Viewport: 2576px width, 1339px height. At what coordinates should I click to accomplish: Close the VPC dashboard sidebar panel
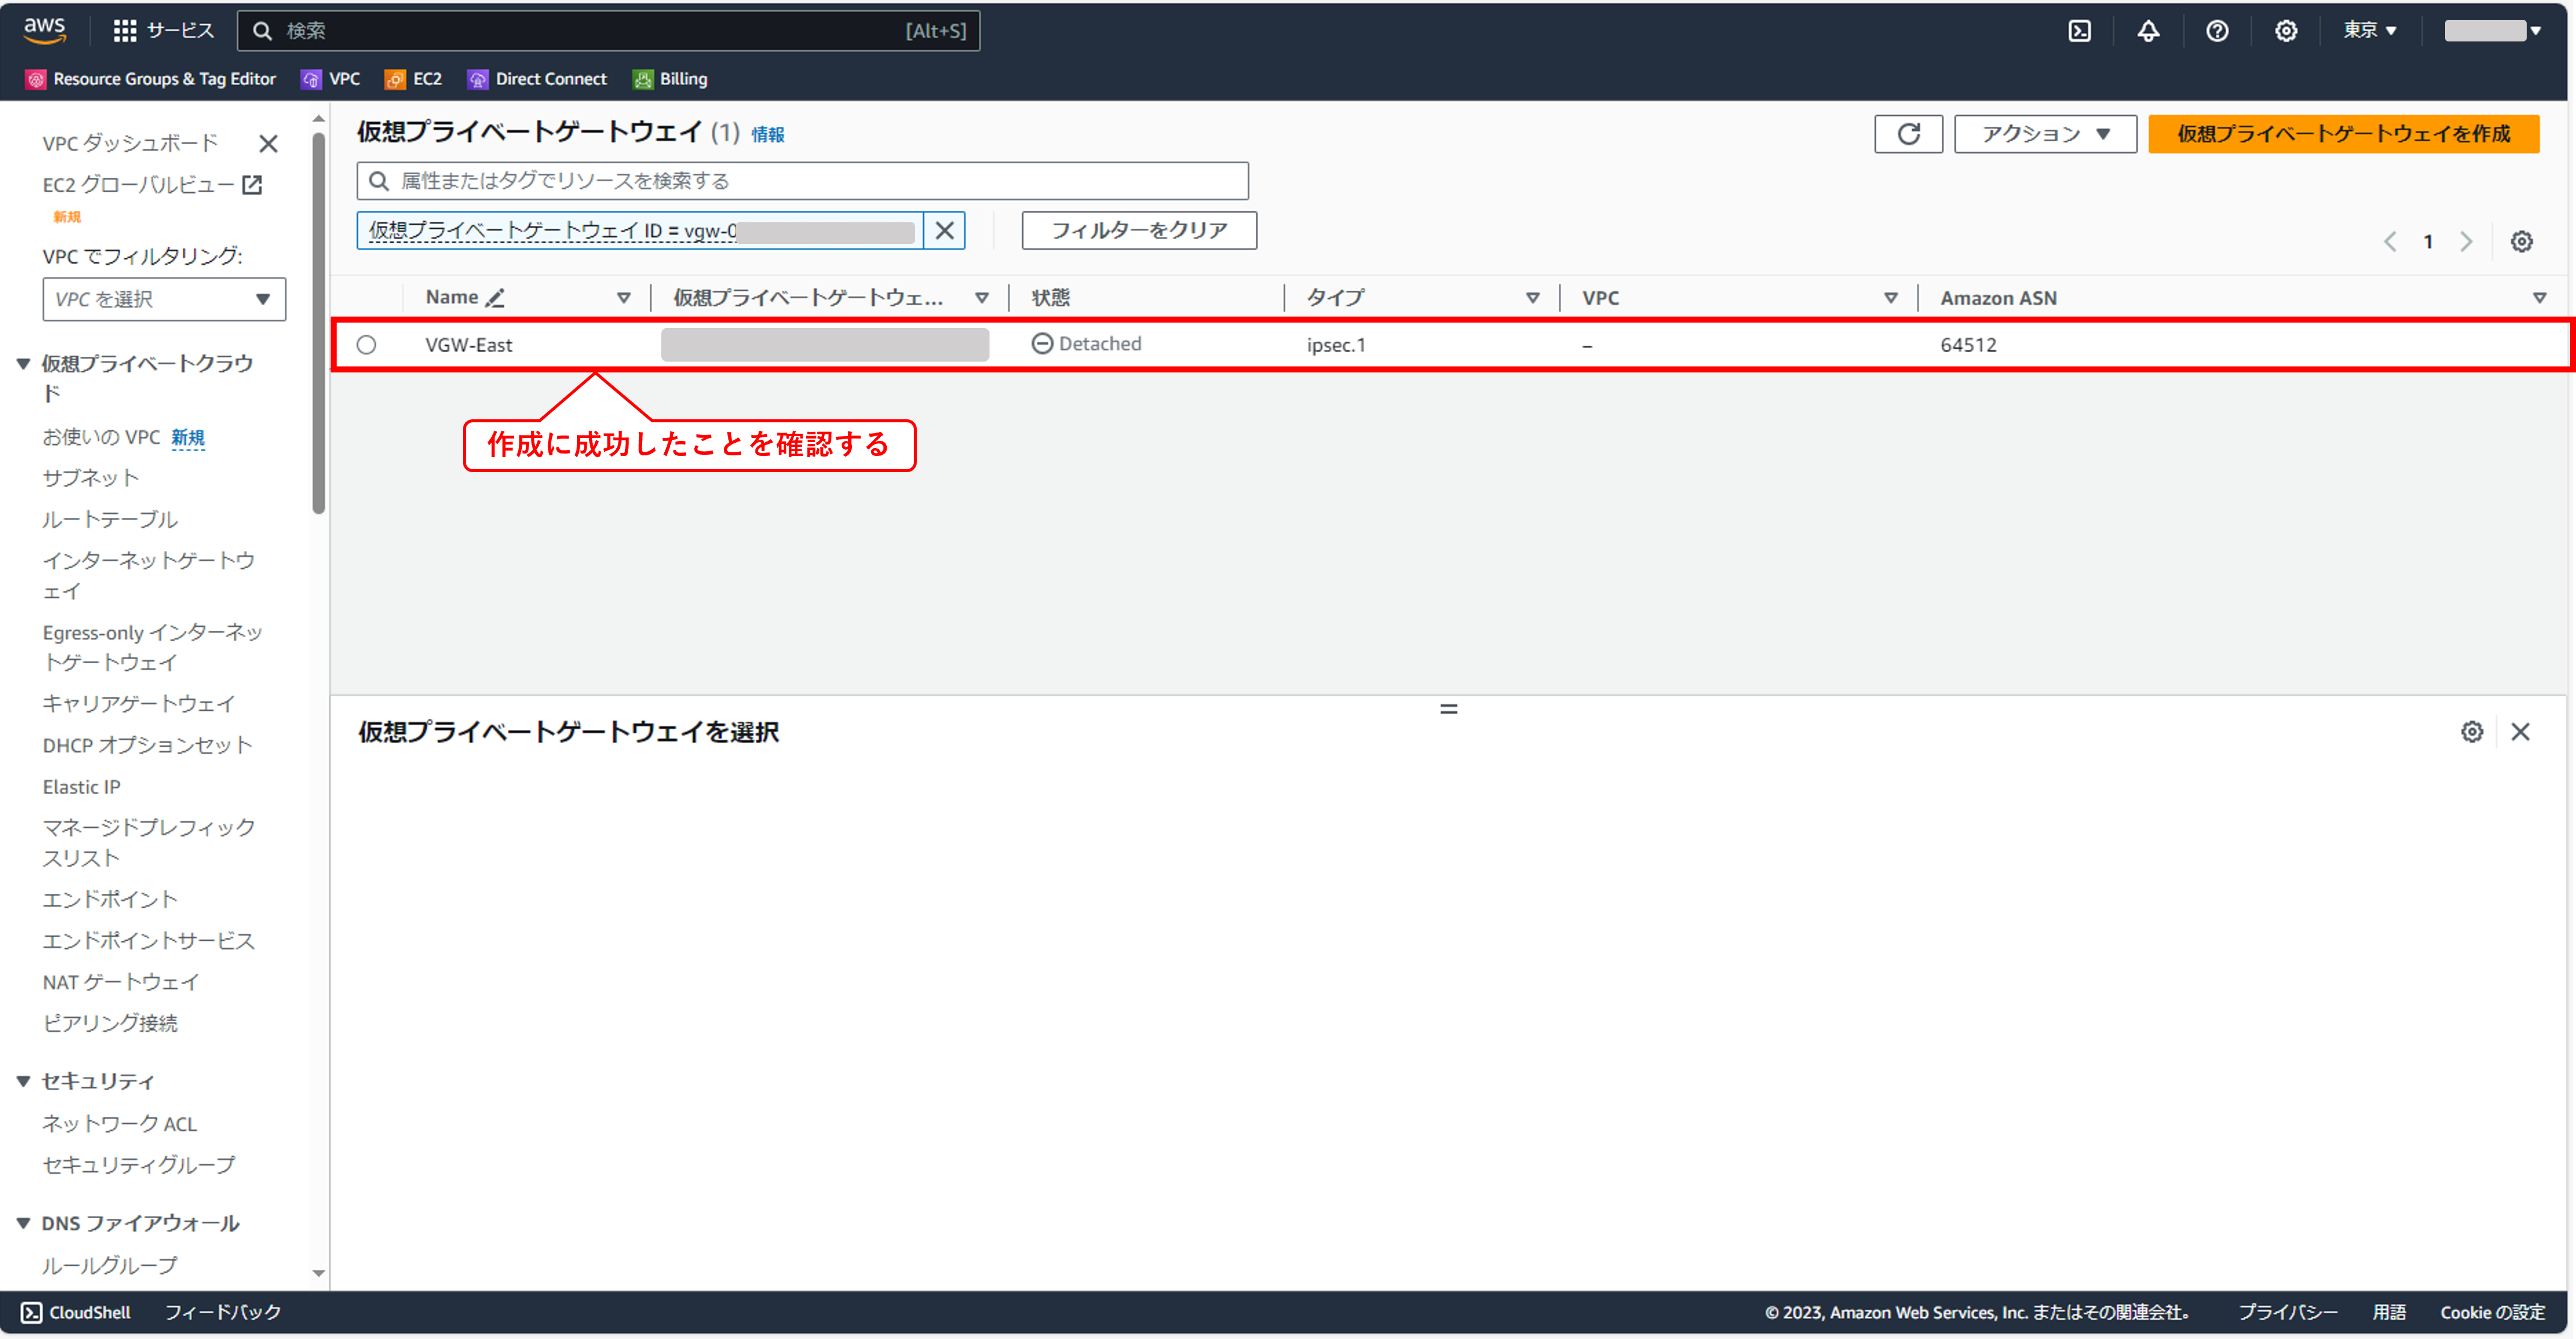click(268, 144)
